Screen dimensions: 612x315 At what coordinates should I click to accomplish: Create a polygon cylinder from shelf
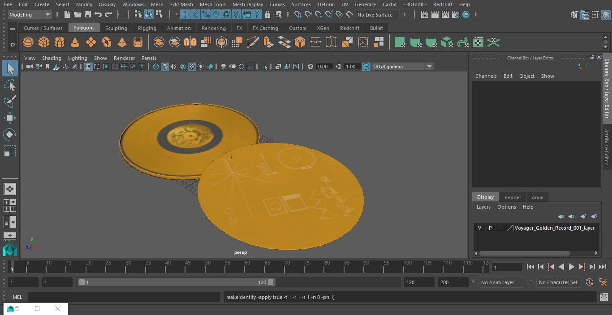click(60, 42)
